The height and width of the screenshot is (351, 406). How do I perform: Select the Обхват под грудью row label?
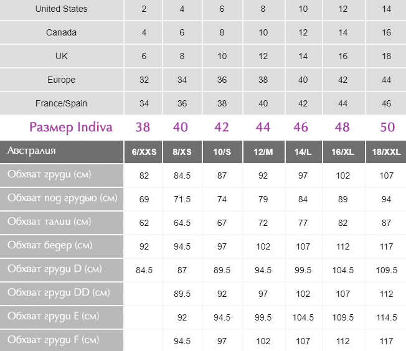(62, 199)
